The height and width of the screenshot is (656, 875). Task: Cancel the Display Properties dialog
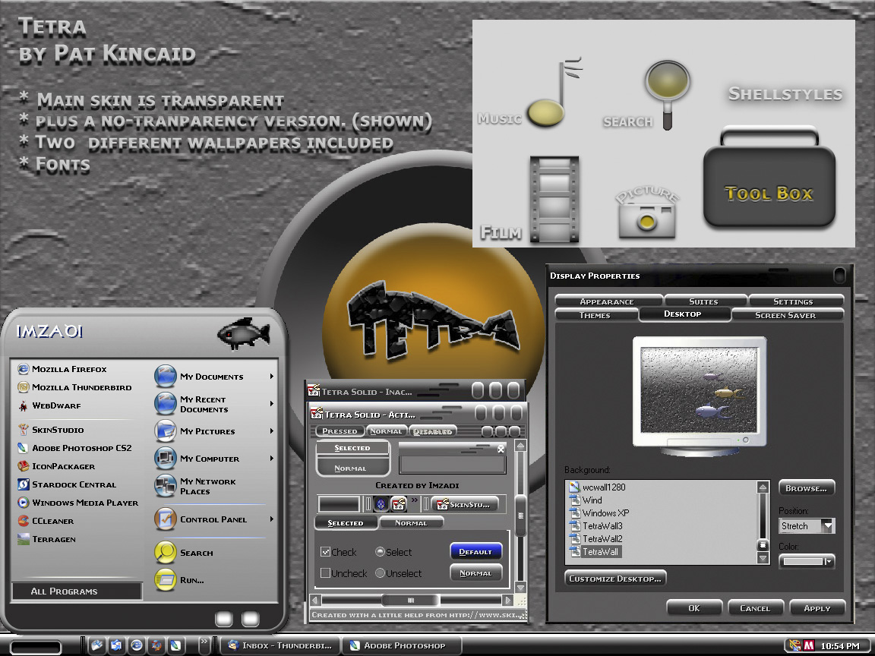pyautogui.click(x=756, y=608)
